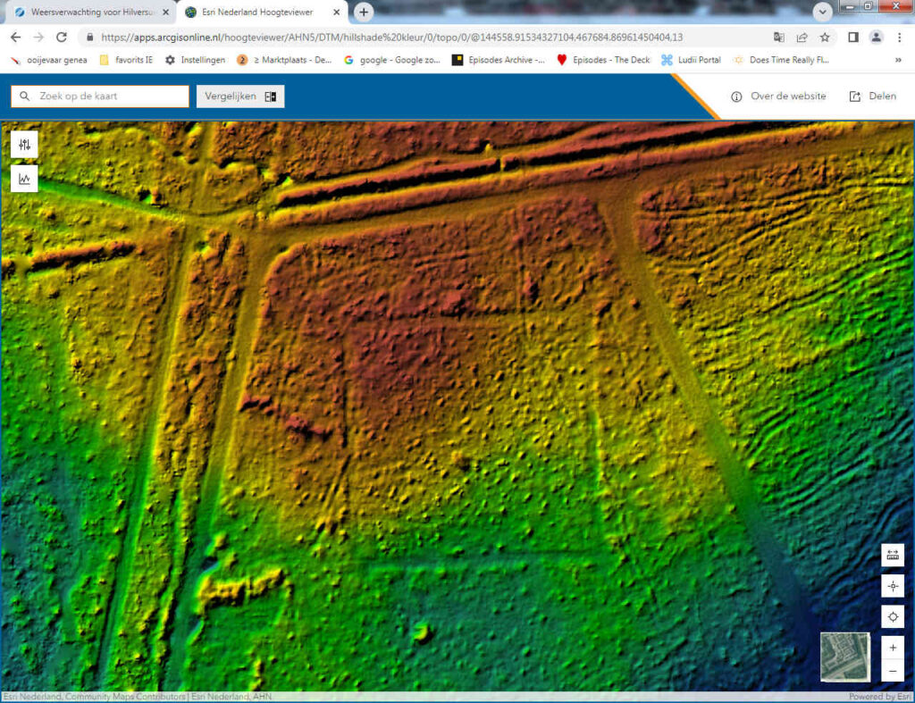The width and height of the screenshot is (915, 703).
Task: Open the layer settings sliders panel
Action: (24, 145)
